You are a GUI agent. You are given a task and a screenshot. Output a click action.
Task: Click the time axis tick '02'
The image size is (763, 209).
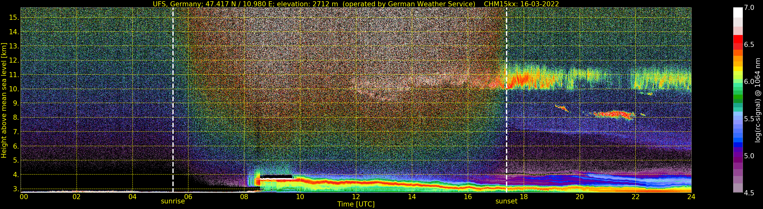tap(77, 197)
